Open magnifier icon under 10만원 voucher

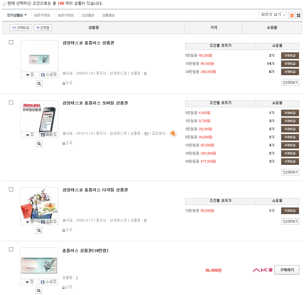click(39, 290)
